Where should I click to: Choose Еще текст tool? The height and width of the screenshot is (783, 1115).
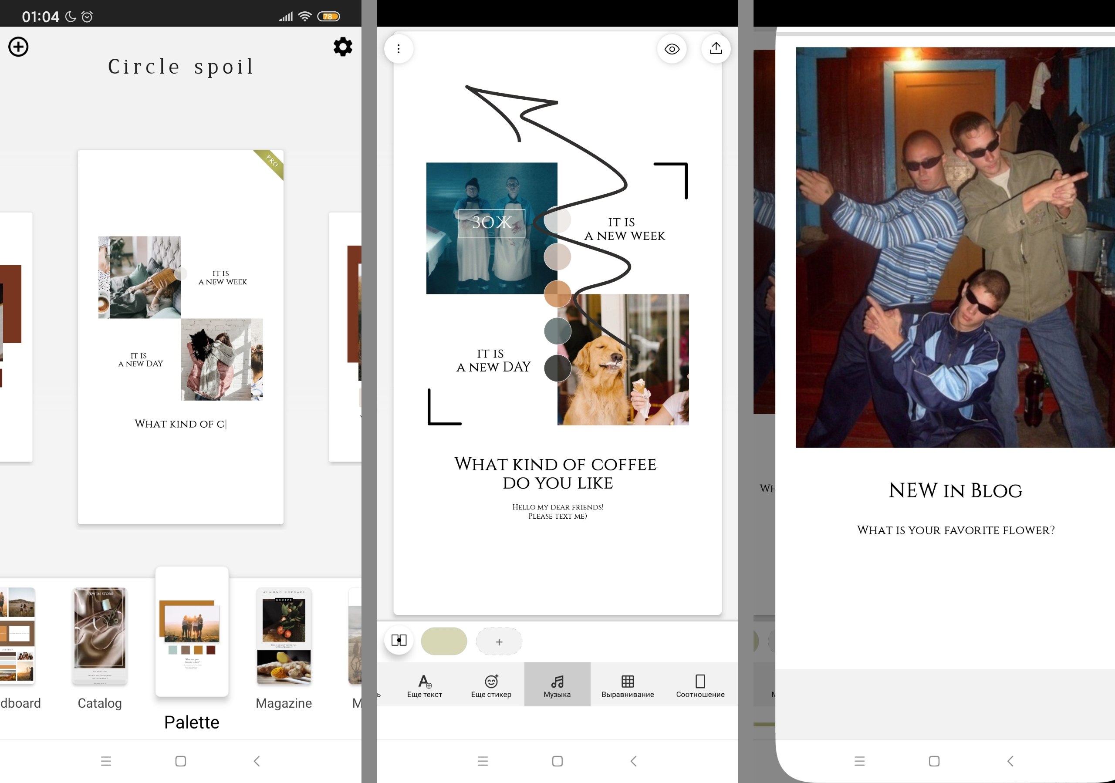[x=424, y=685]
